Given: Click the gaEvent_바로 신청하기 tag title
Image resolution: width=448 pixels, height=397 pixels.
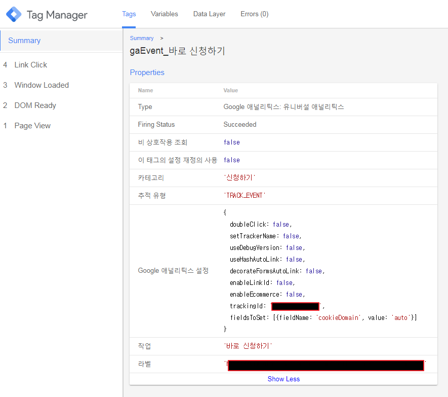Looking at the screenshot, I should (177, 51).
